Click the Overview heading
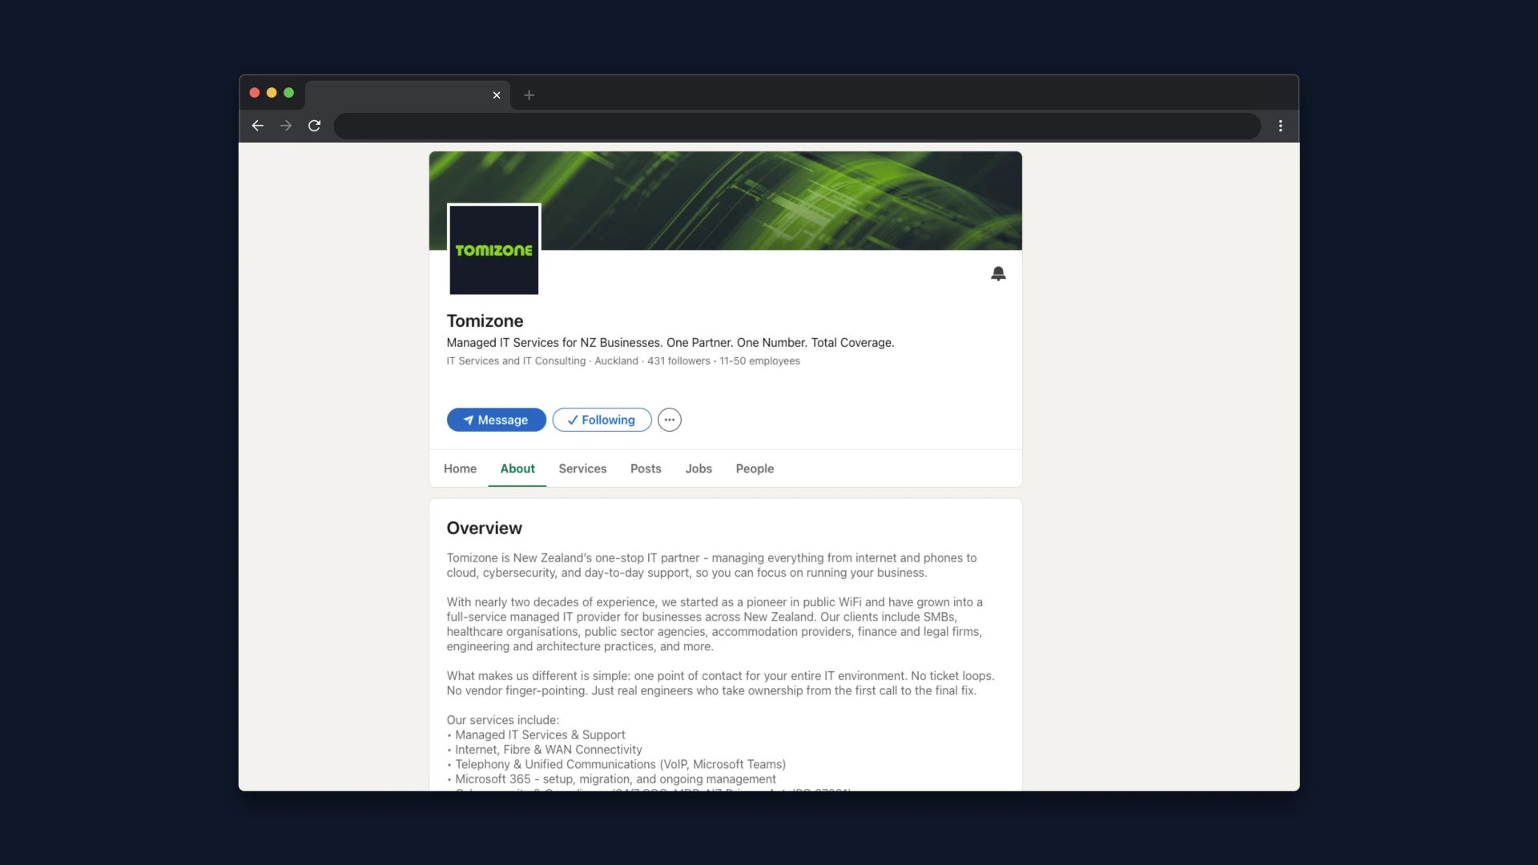The height and width of the screenshot is (865, 1538). pyautogui.click(x=484, y=529)
